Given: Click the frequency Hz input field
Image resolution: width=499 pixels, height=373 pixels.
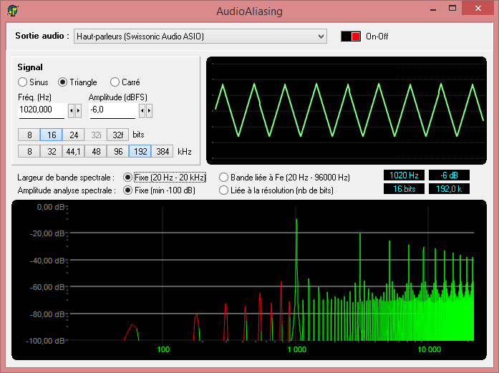Looking at the screenshot, I should (x=41, y=110).
